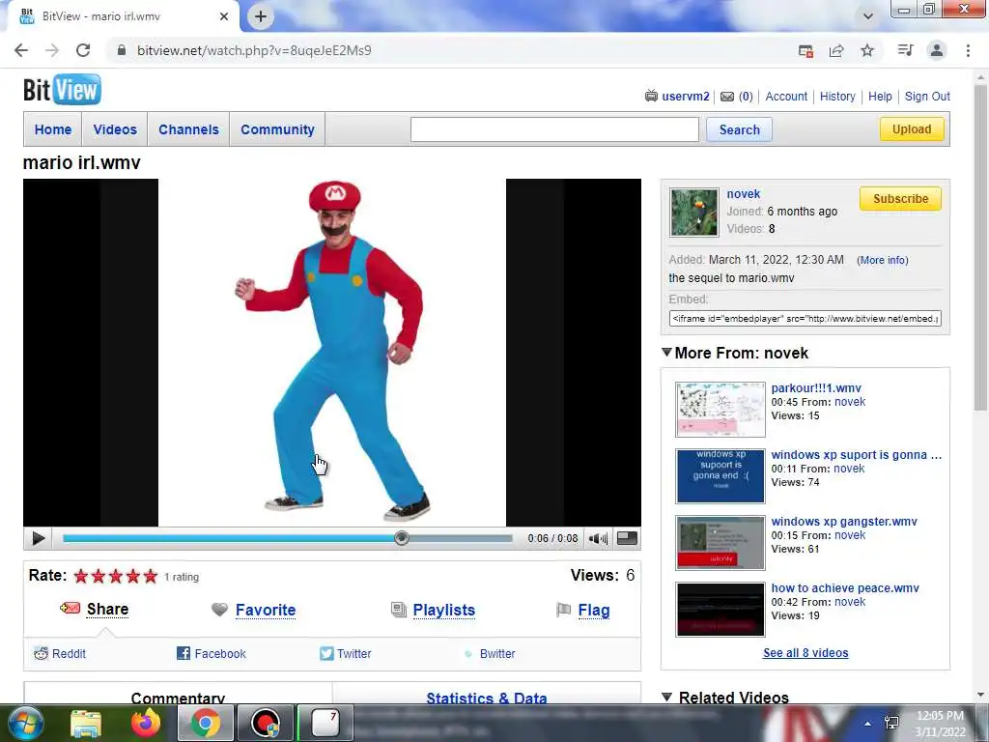The image size is (989, 742).
Task: Click the embed code text field
Action: tap(805, 319)
